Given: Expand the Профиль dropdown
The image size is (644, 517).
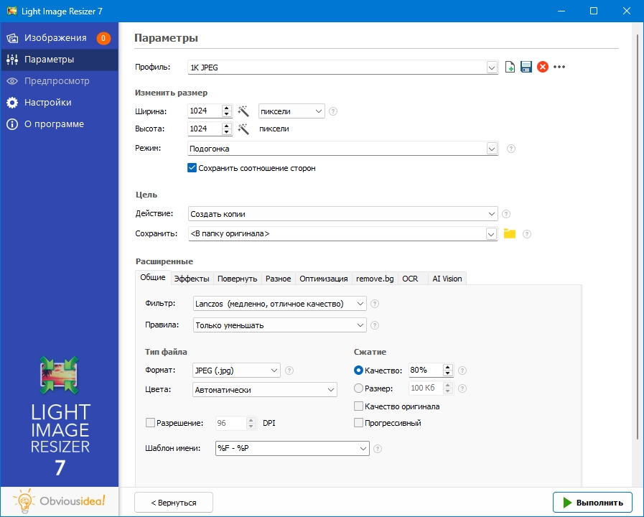Looking at the screenshot, I should click(492, 67).
